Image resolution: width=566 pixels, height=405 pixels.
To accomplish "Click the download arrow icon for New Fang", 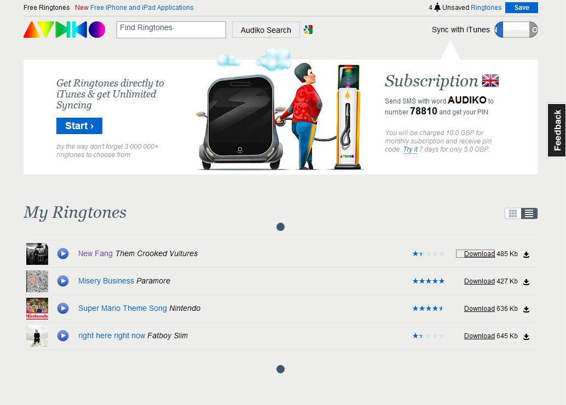I will click(x=526, y=254).
